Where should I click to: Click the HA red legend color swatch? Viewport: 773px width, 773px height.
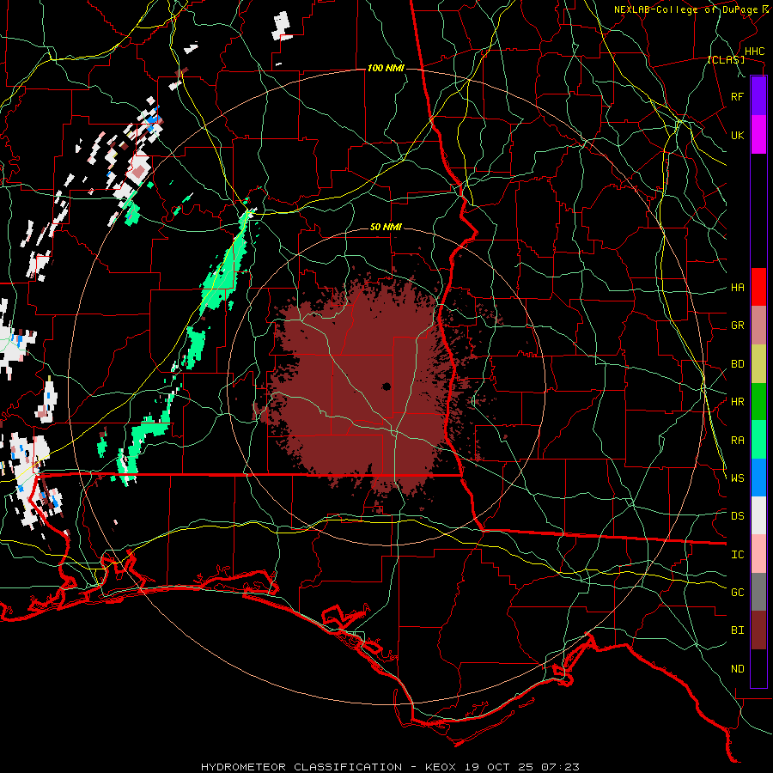[758, 287]
